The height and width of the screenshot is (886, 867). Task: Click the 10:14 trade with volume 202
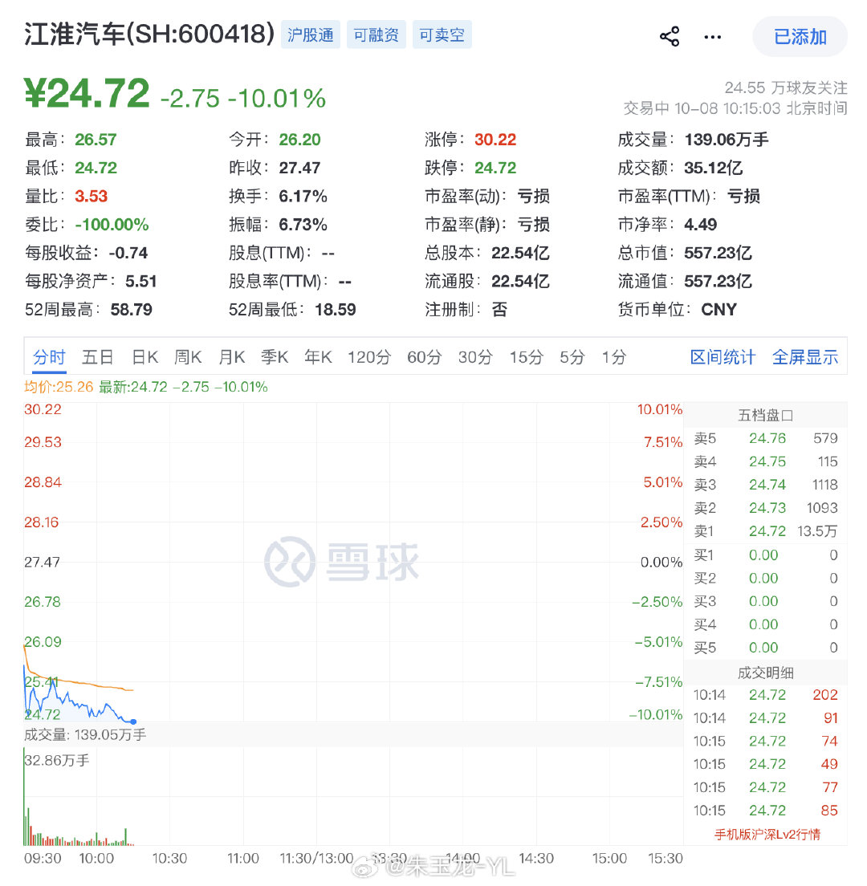[x=765, y=694]
